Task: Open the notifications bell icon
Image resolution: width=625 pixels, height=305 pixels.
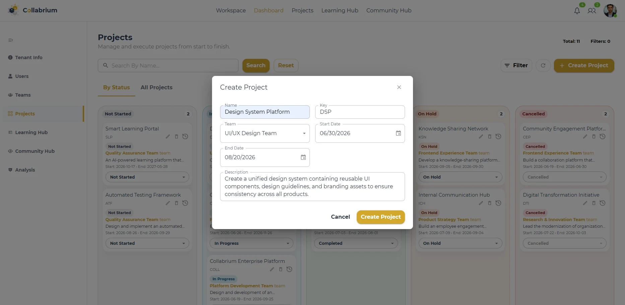Action: pyautogui.click(x=577, y=11)
